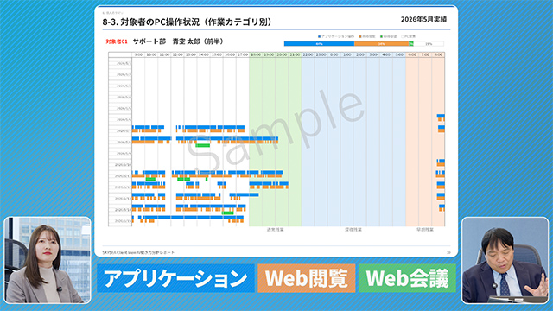
Task: Click the 5:00 column header
Action: click(399, 54)
